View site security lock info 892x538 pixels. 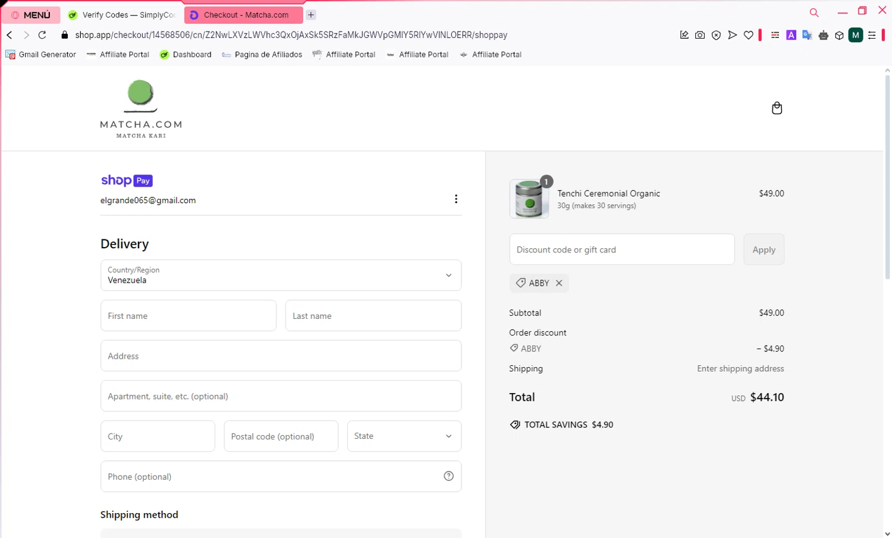pos(65,35)
